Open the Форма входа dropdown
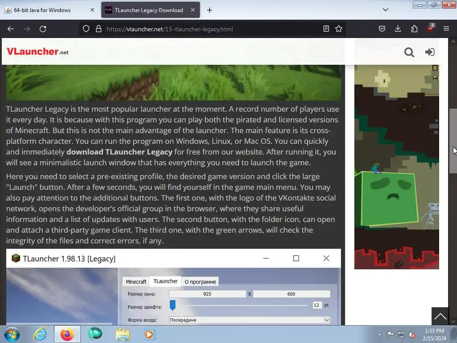The height and width of the screenshot is (343, 457). click(249, 320)
